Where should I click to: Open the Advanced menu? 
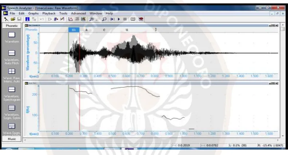[x=78, y=13]
